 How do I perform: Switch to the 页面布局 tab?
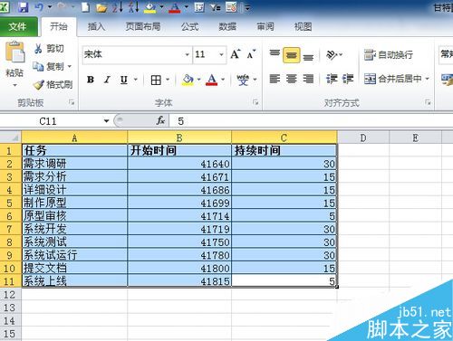143,27
